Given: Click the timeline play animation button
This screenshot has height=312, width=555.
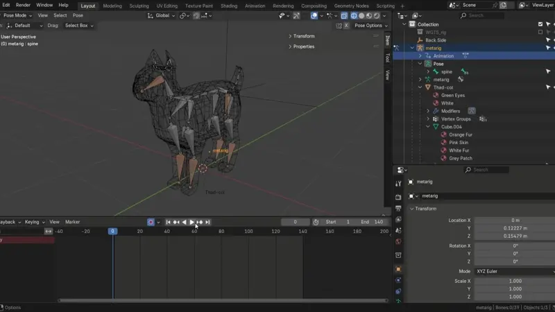Looking at the screenshot, I should 191,222.
